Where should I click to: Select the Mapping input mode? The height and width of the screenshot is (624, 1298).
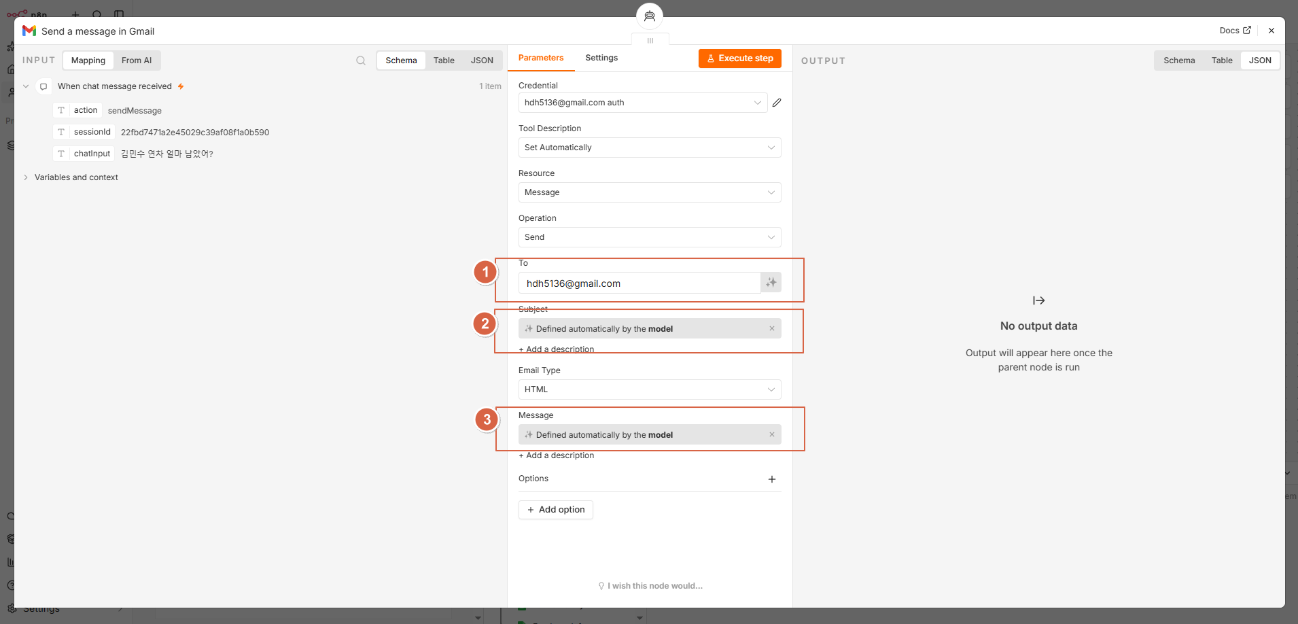click(88, 60)
